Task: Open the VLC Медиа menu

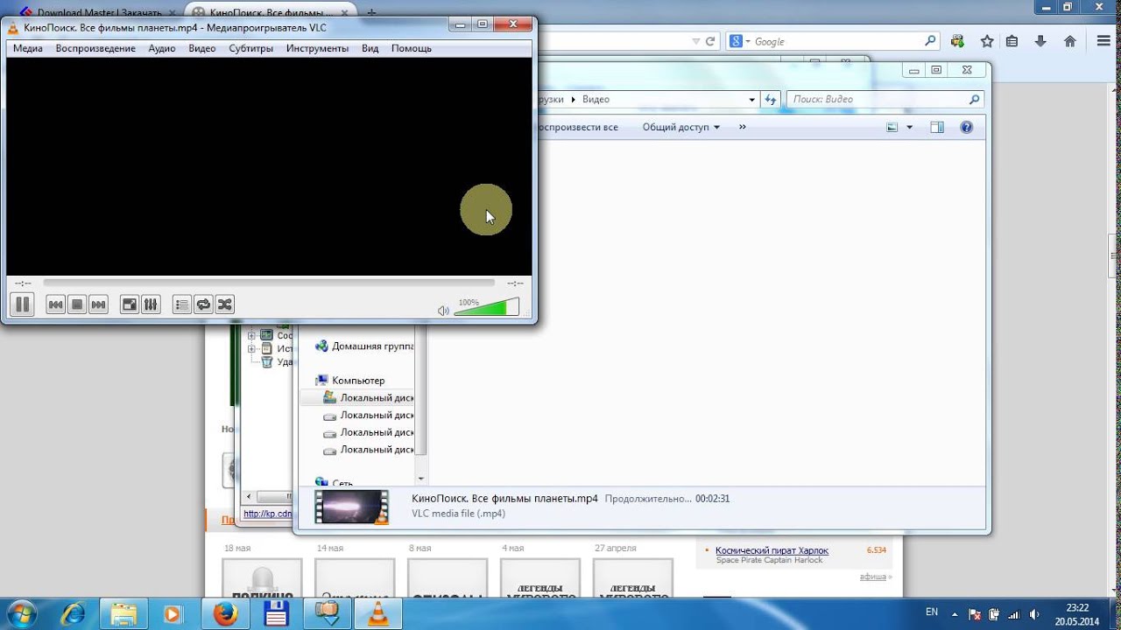Action: pos(28,48)
